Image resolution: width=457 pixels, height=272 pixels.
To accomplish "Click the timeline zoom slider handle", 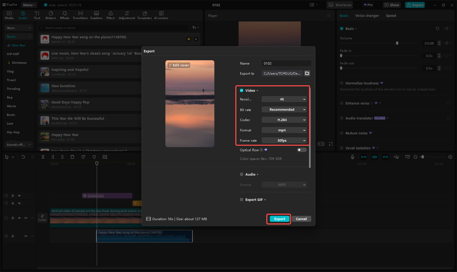I will (x=422, y=157).
